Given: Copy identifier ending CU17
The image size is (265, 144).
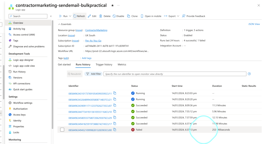Looking at the screenshot, I should click(x=115, y=124).
